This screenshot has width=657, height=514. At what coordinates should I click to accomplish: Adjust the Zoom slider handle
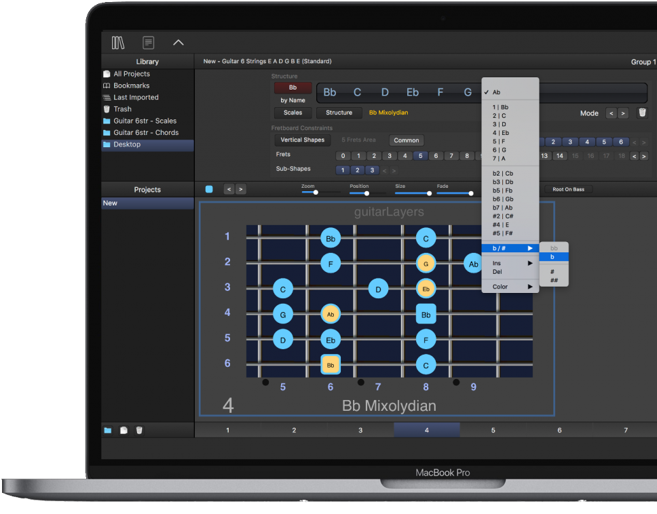tap(316, 193)
